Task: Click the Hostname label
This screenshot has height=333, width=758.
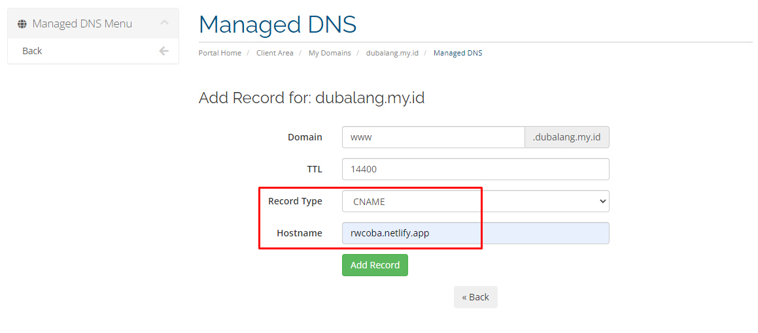Action: (x=300, y=233)
